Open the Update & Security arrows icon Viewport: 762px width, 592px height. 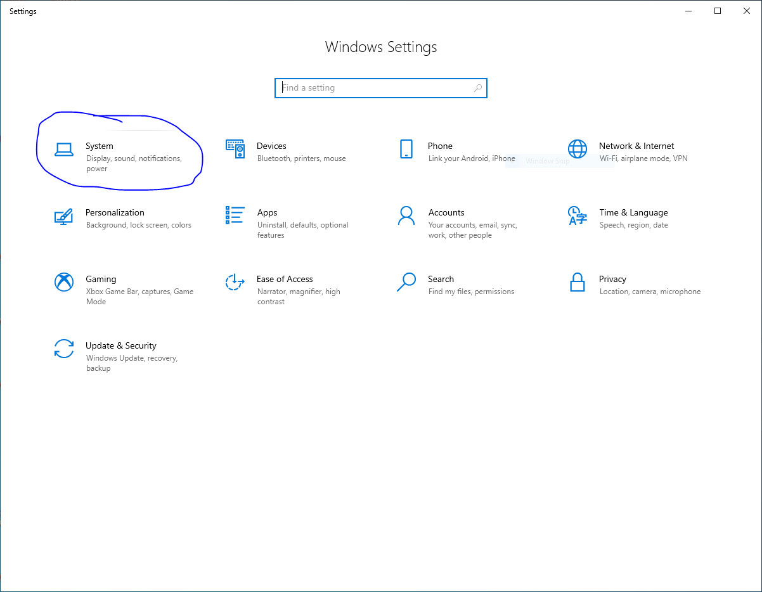(64, 349)
